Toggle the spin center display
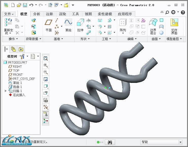Image resolution: width=188 pixels, height=147 pixels. 46,121
